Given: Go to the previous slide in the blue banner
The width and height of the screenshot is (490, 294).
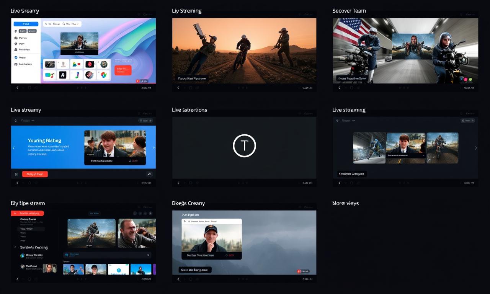Looking at the screenshot, I should click(14, 148).
